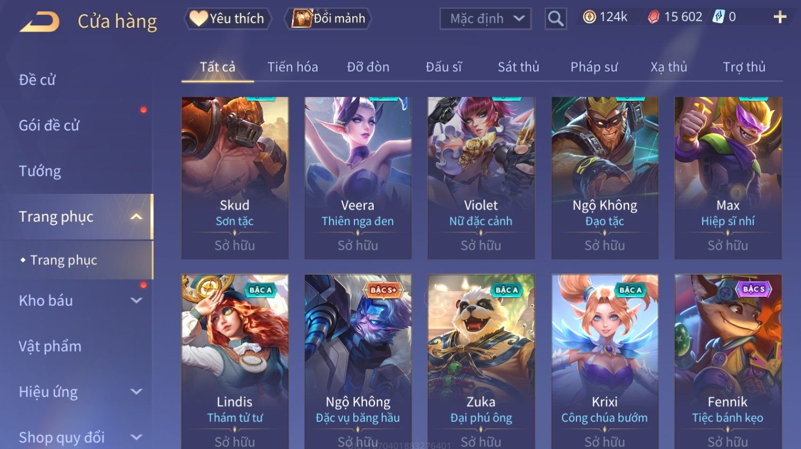Tap the golden back arrow icon
Viewport: 801px width, 449px height.
click(40, 22)
